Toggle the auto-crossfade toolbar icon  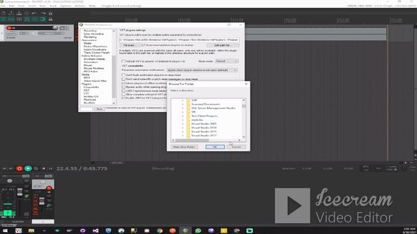3,19
